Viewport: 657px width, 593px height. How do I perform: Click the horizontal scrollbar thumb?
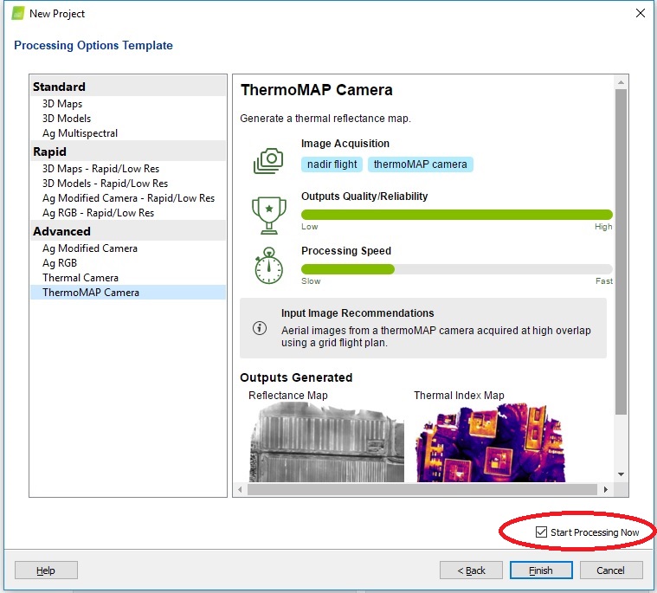422,489
